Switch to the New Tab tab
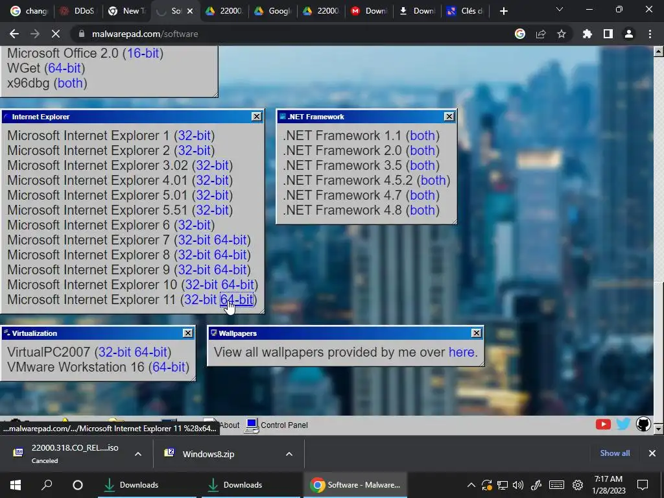The width and height of the screenshot is (664, 498). pyautogui.click(x=126, y=11)
